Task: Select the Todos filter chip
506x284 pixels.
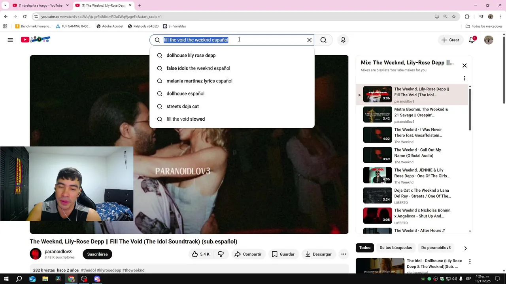Action: 365,248
